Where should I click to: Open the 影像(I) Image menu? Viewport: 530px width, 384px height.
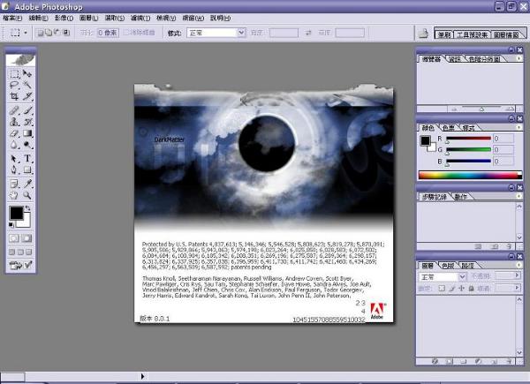pyautogui.click(x=64, y=19)
